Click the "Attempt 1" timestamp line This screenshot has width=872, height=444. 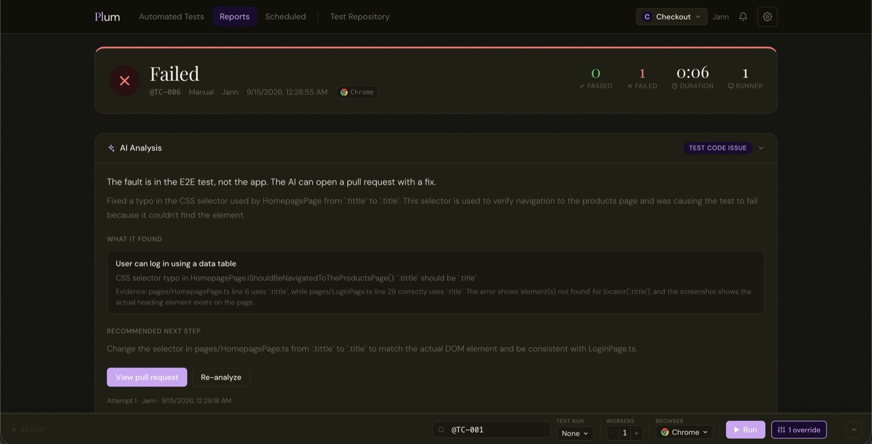tap(169, 401)
